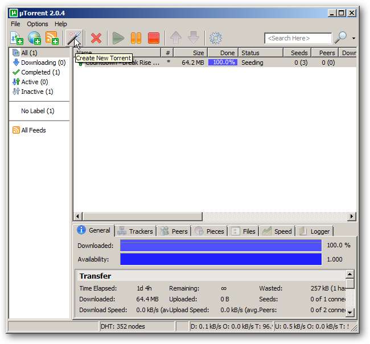The image size is (370, 344).
Task: Open the Options menu
Action: [38, 24]
